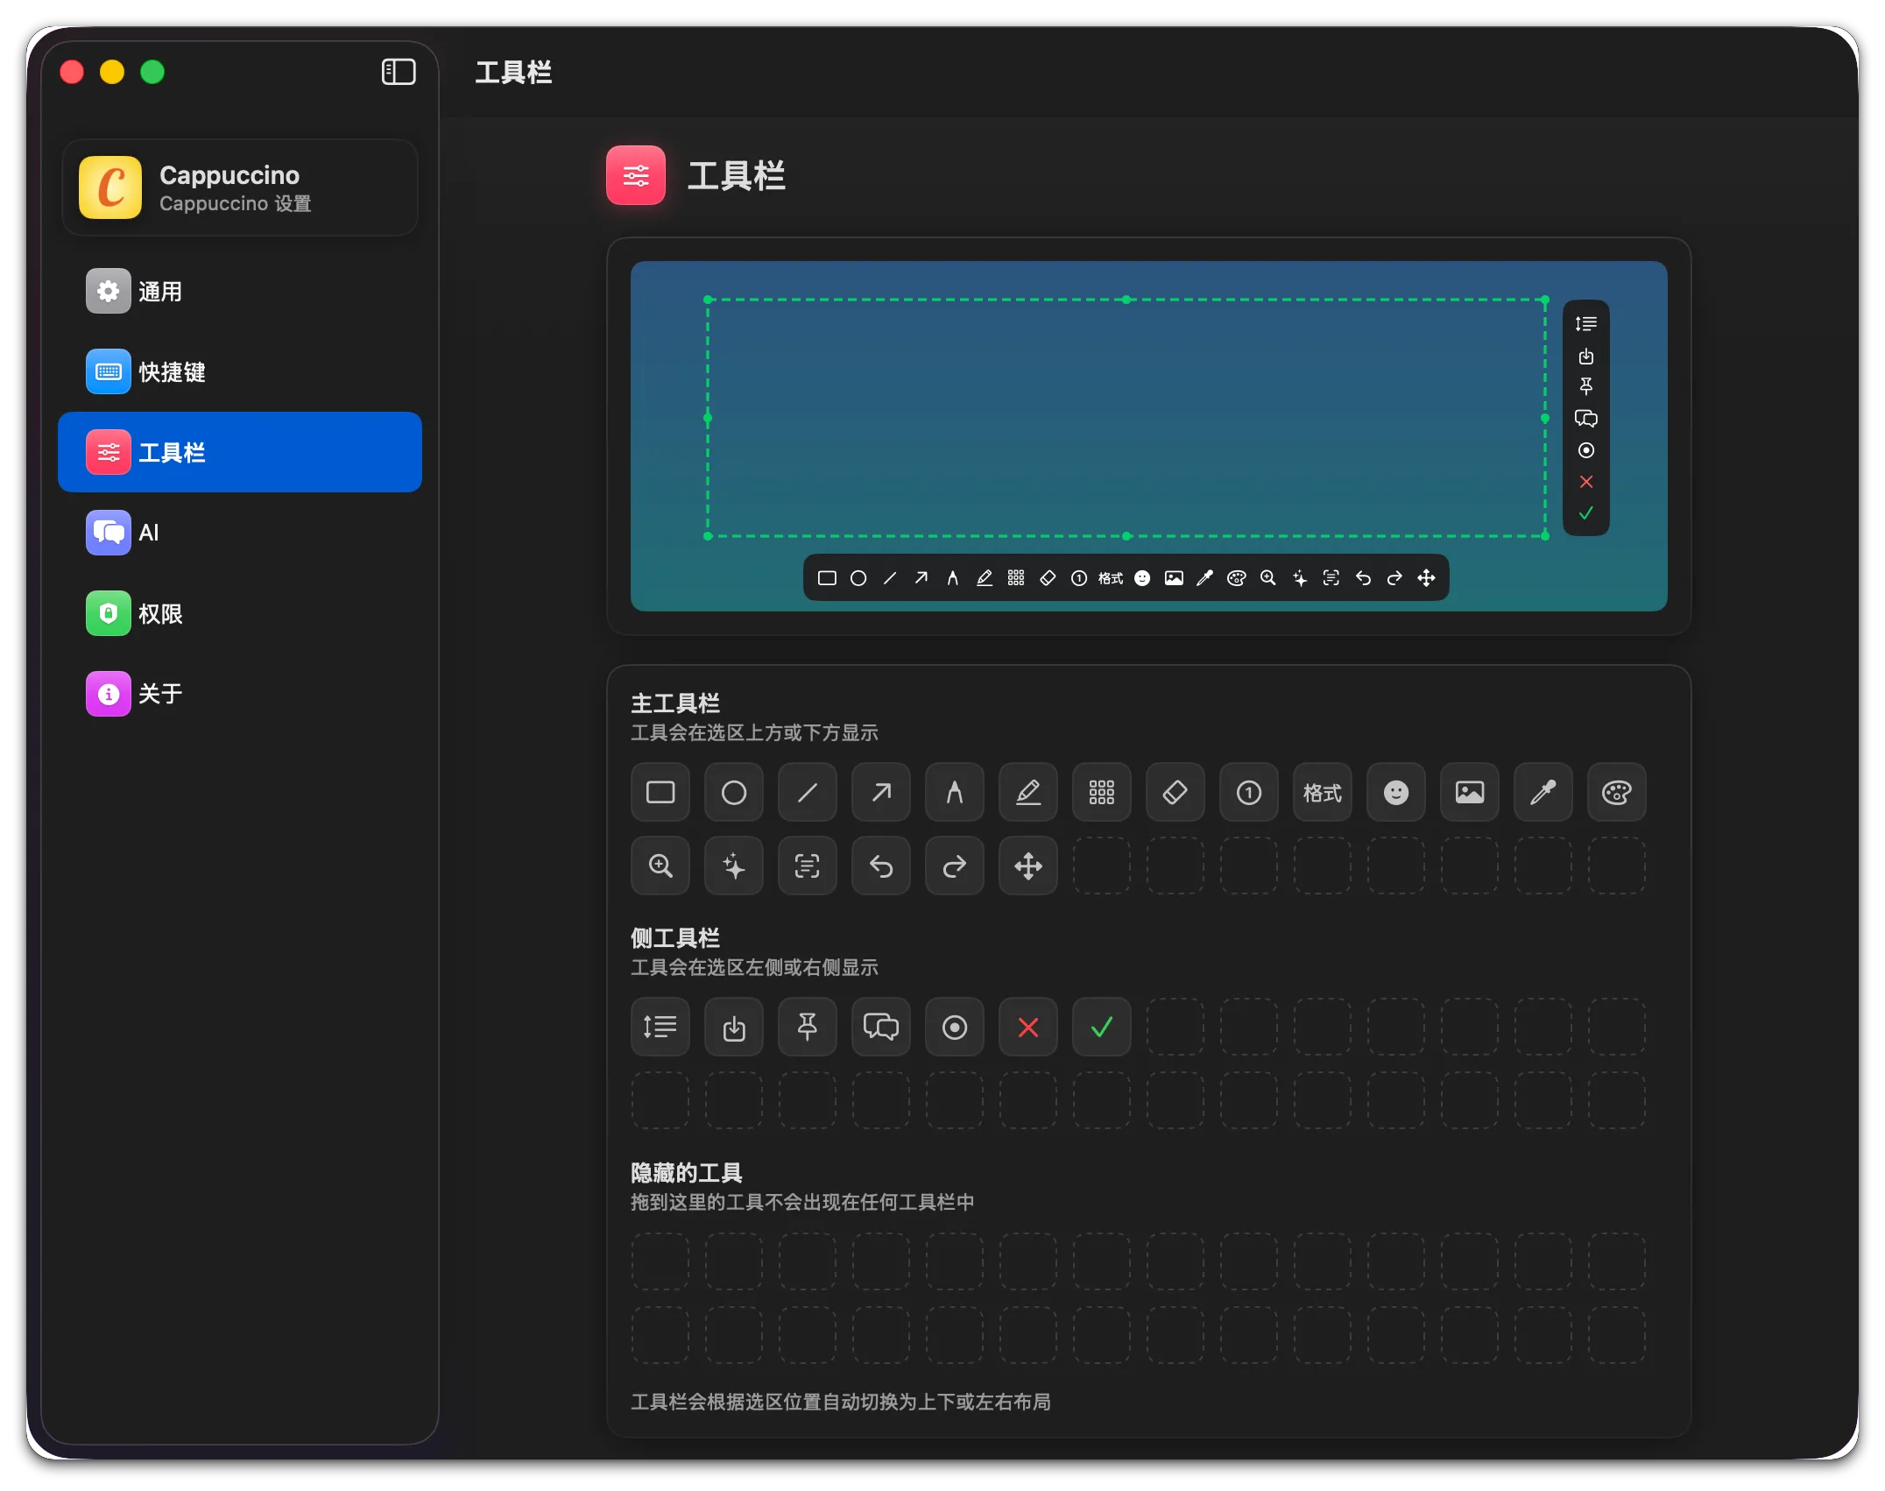Click the color palette tool tile
The image size is (1885, 1491).
(x=1617, y=793)
